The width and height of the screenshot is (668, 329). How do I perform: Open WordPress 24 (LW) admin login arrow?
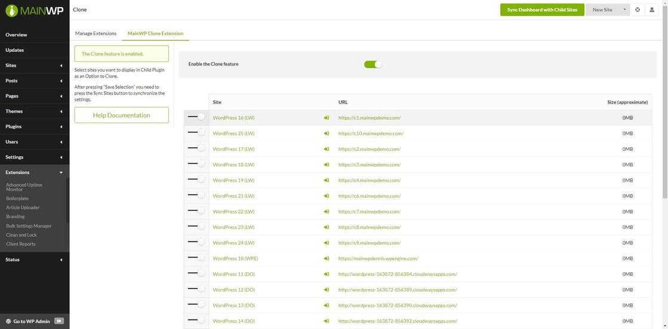pos(327,243)
